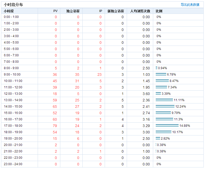Click the 11.11% percentage text
Viewport: 205px width, 169px height.
coord(179,100)
